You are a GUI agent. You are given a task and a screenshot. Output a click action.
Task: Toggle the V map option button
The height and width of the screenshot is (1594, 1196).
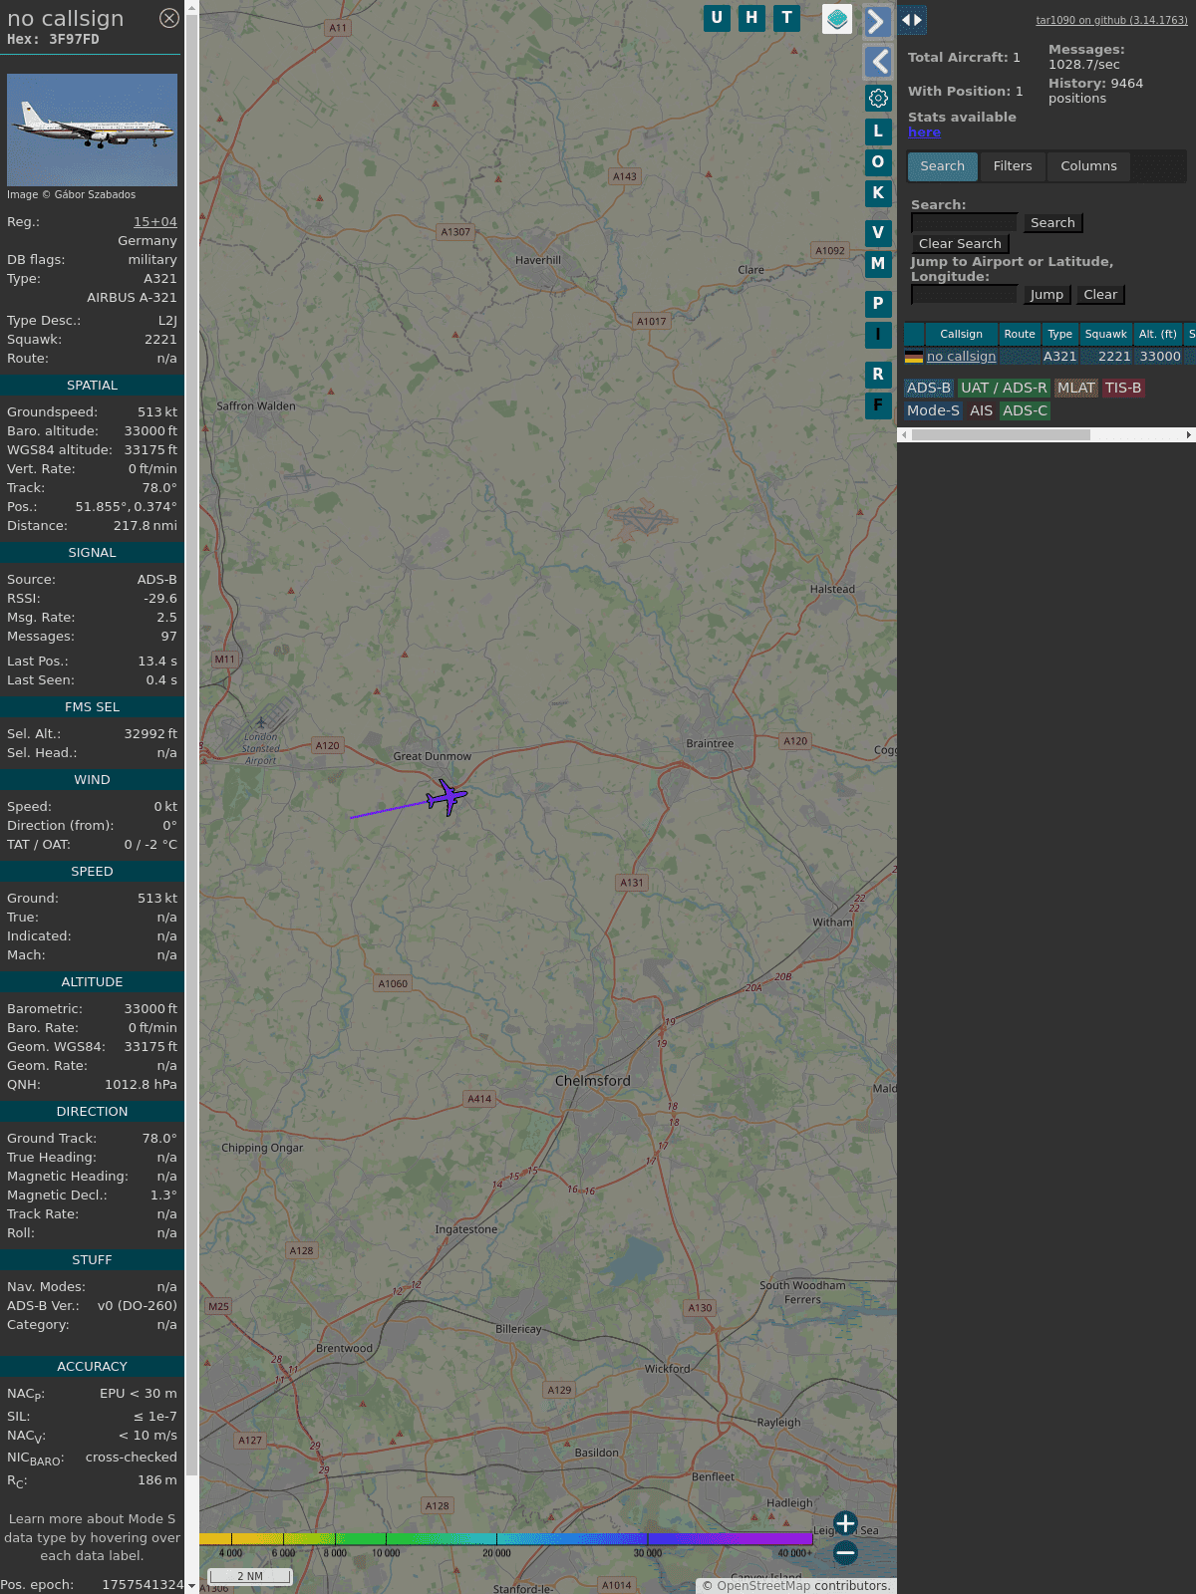878,232
